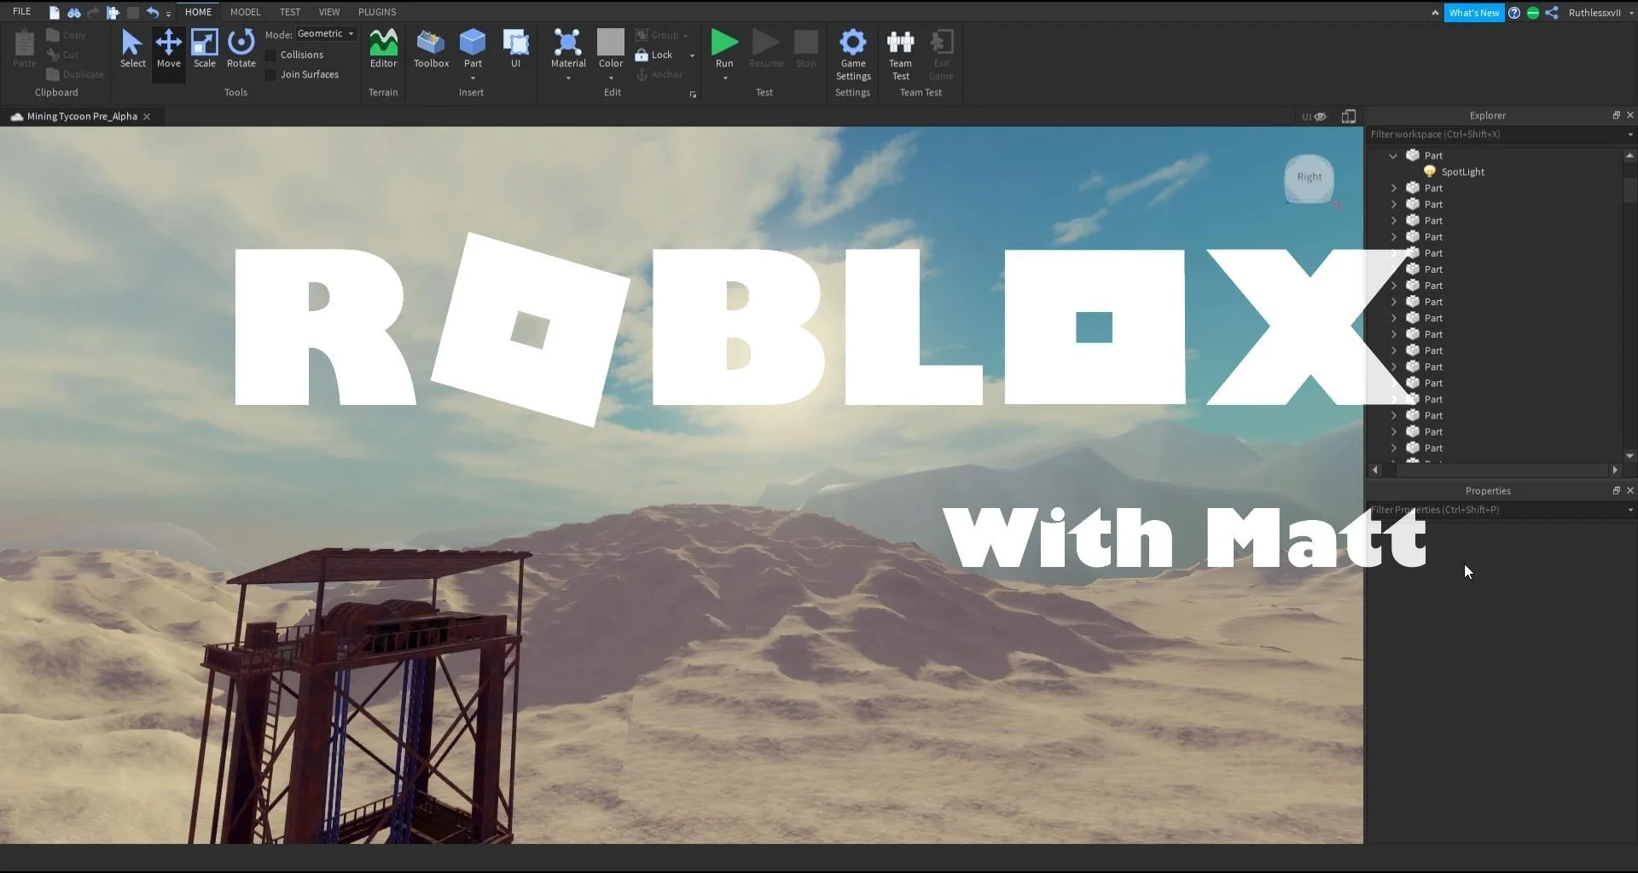Screen dimensions: 1638x873
Task: Open the FILE menu
Action: pos(22,12)
